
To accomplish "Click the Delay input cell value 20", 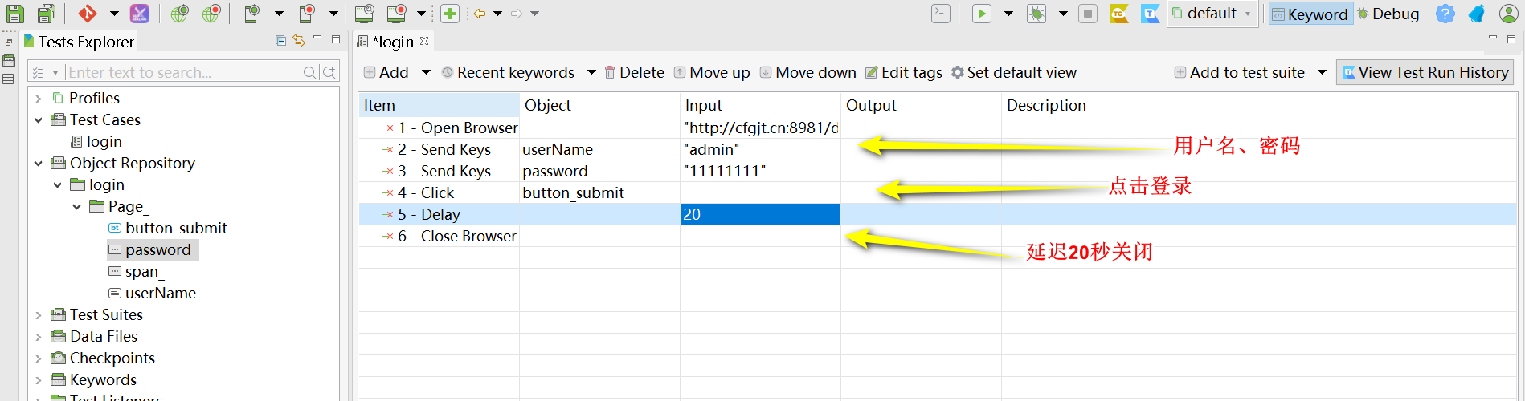I will 760,214.
